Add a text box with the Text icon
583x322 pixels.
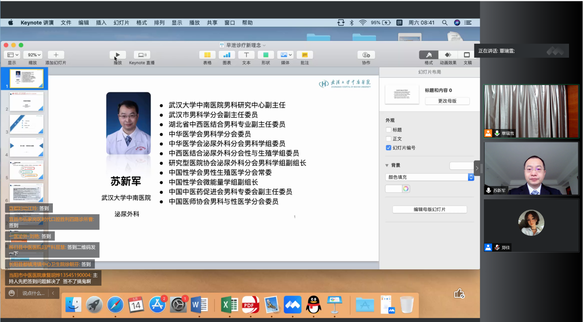pyautogui.click(x=246, y=55)
